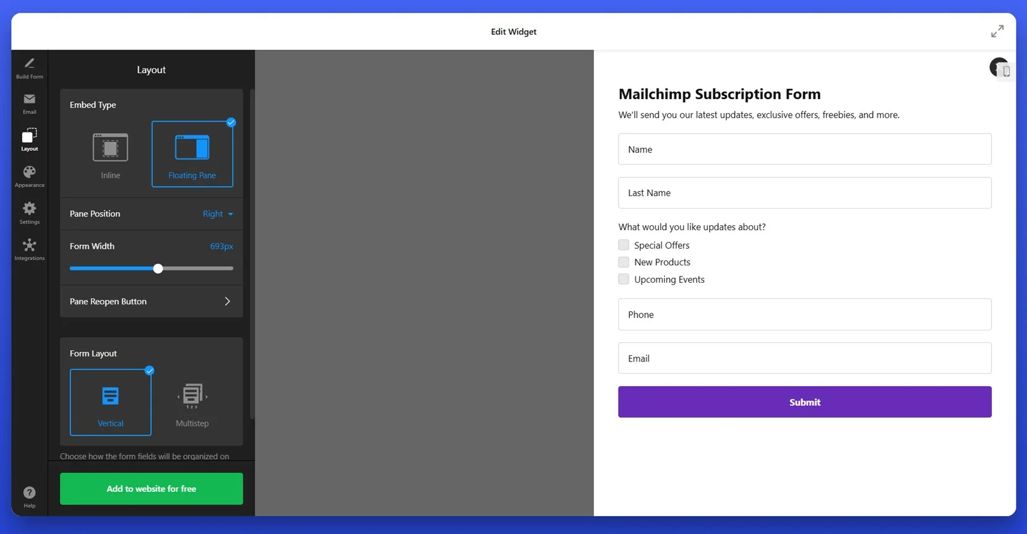
Task: Open the Help question mark
Action: tap(29, 496)
